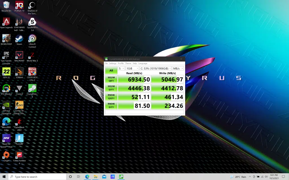Select the Cyberpunk 2077 desktop icon
289x180 pixels.
pyautogui.click(x=19, y=125)
